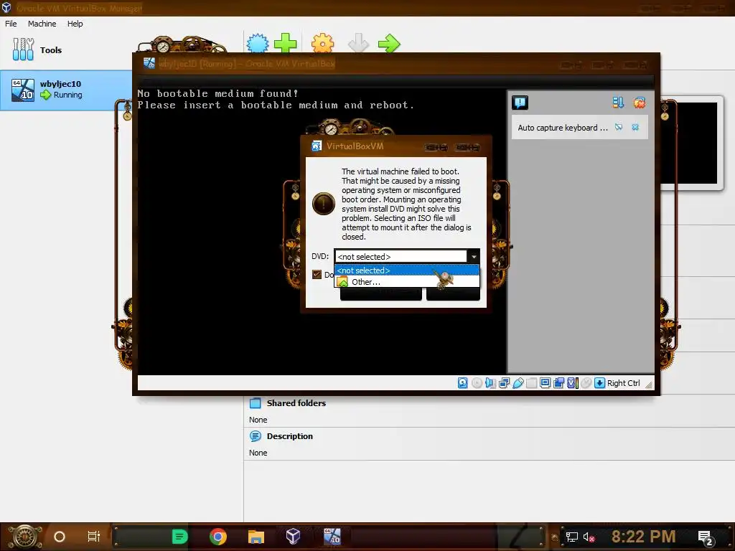
Task: Click the blue New machine toolbar icon
Action: [258, 44]
